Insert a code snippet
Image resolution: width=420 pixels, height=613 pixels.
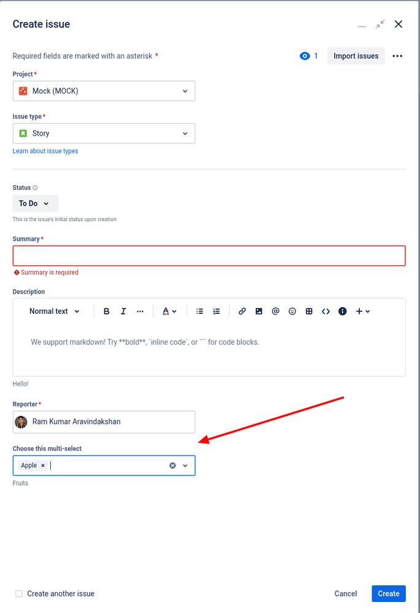point(326,311)
